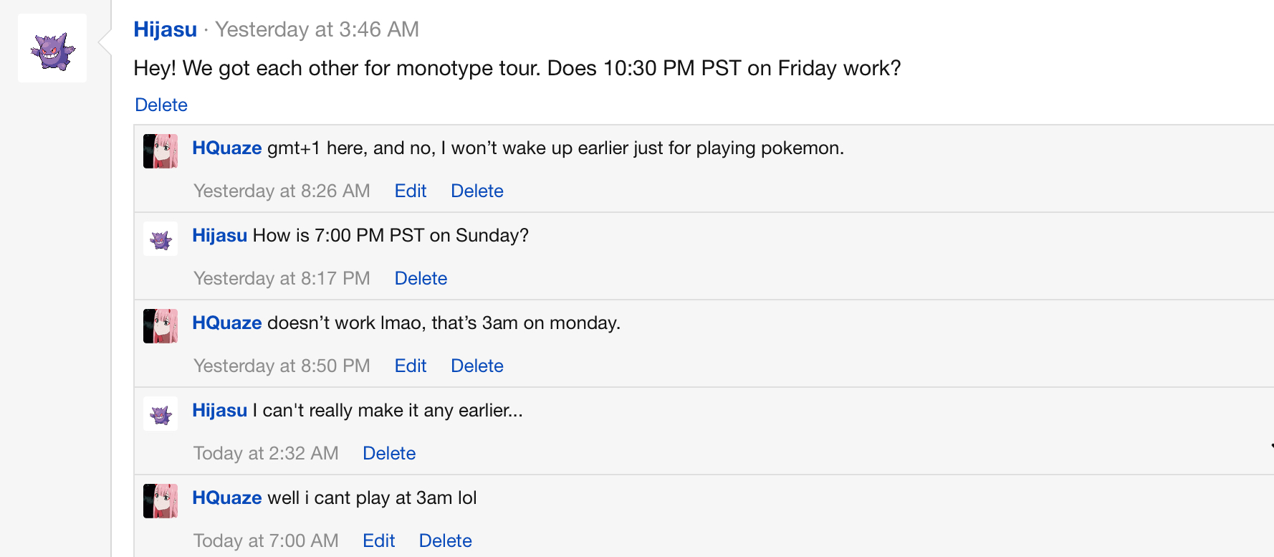Delete Hijasu's comment from 8:17 PM

(421, 278)
